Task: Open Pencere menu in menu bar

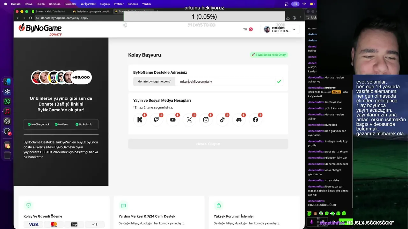Action: click(x=133, y=4)
